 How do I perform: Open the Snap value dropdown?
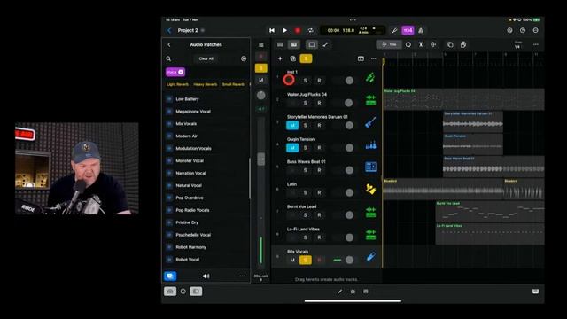(x=517, y=44)
